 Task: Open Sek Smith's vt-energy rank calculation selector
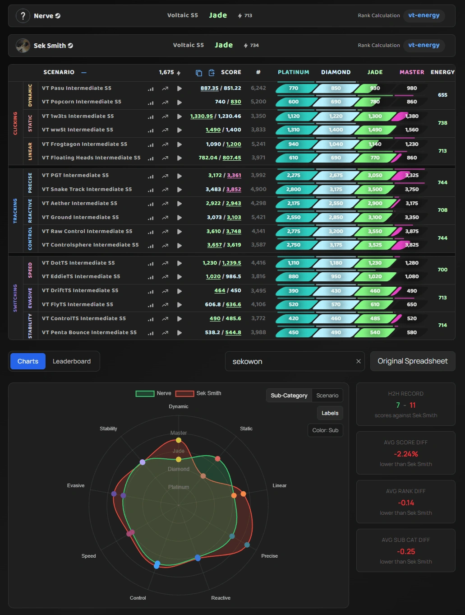click(424, 45)
